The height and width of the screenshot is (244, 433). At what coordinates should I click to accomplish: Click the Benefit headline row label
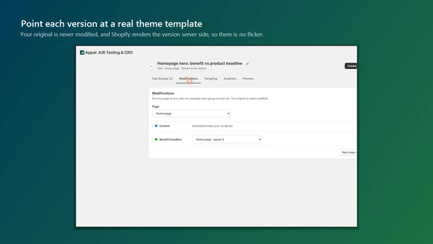[170, 139]
